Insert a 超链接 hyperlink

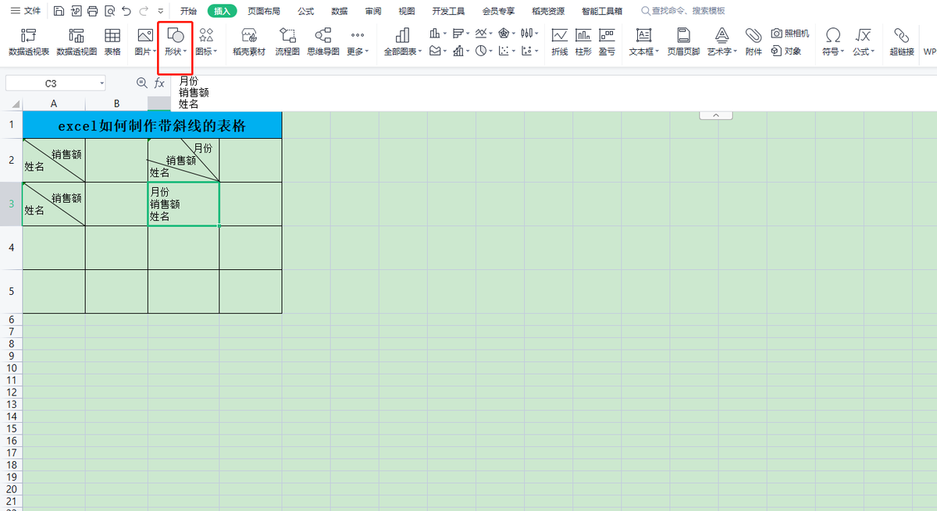(902, 42)
